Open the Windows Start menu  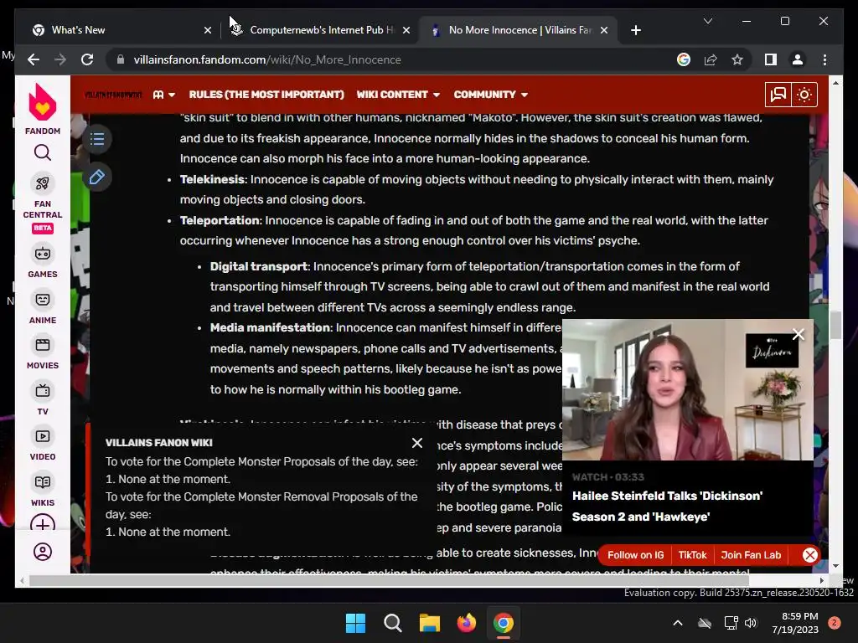[355, 623]
